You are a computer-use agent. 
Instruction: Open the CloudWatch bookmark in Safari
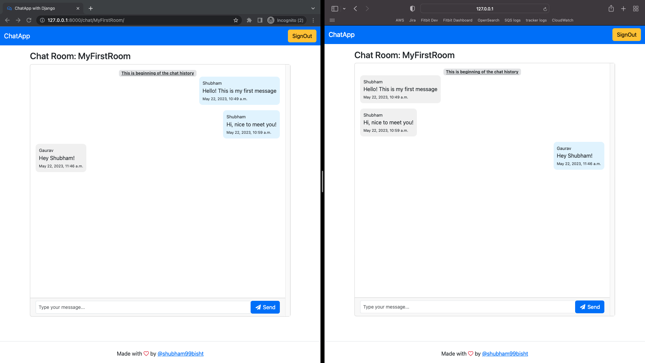point(562,20)
